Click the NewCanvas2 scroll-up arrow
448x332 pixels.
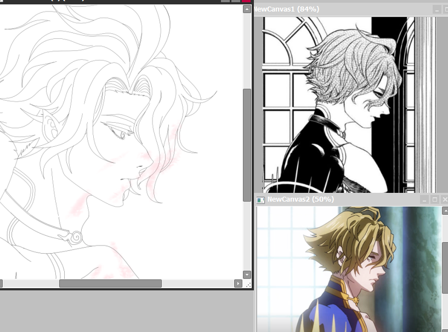tap(445, 211)
